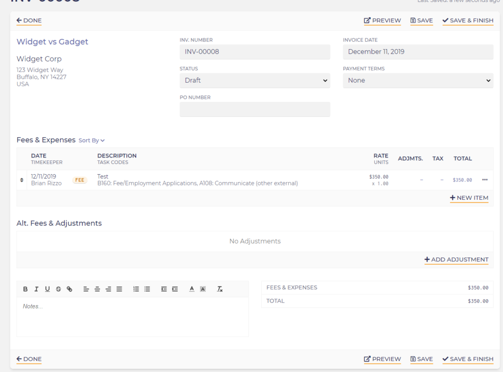Toggle strikethrough formatting in notes editor
Image resolution: width=503 pixels, height=372 pixels.
(x=58, y=289)
